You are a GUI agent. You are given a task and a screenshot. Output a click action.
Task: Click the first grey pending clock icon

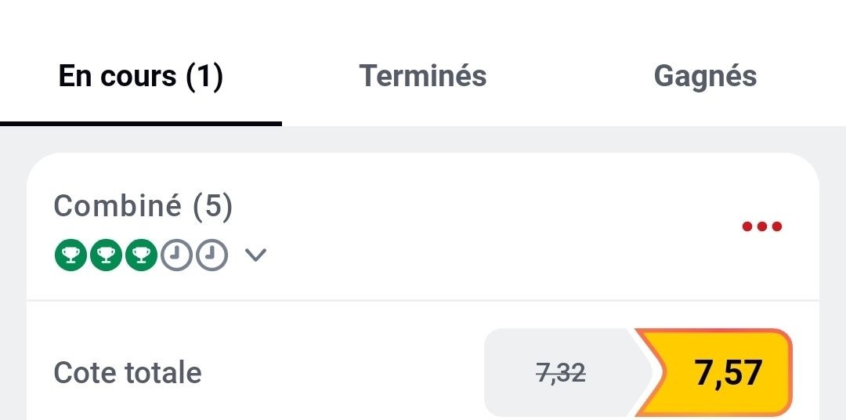pos(176,255)
